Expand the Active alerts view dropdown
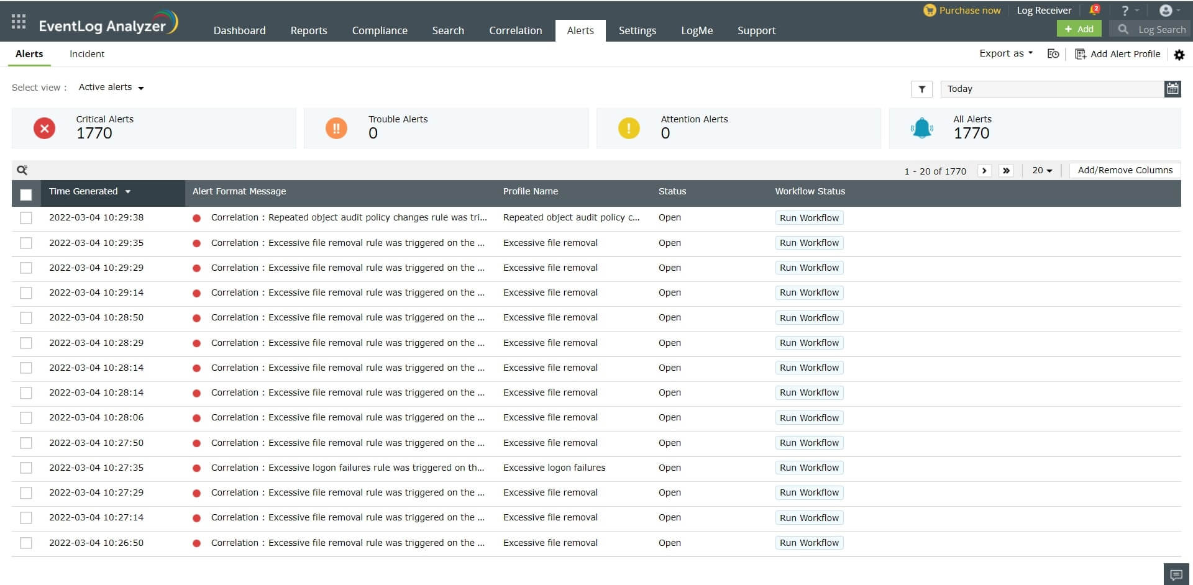Screen dimensions: 1193x585 [x=111, y=88]
